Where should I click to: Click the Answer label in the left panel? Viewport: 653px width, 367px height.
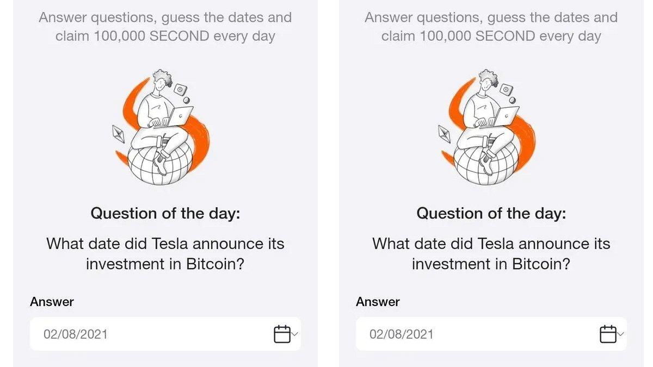tap(52, 302)
